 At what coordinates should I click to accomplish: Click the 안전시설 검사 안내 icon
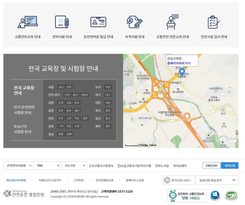tap(214, 22)
